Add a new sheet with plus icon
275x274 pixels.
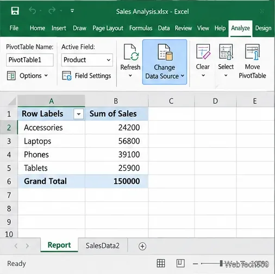coord(142,246)
